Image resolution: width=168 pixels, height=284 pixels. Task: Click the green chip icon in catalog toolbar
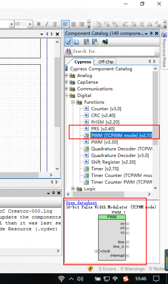tap(105, 42)
